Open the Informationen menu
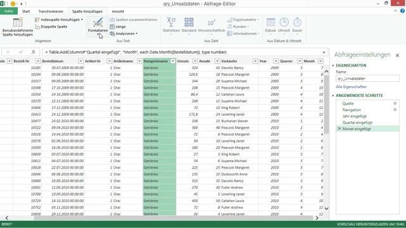 (x=243, y=34)
